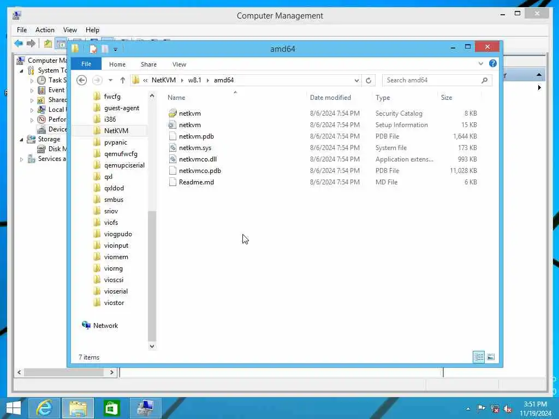Screen dimensions: 559x419
Task: Click w8.1 breadcrumb in address bar
Action: pyautogui.click(x=195, y=80)
